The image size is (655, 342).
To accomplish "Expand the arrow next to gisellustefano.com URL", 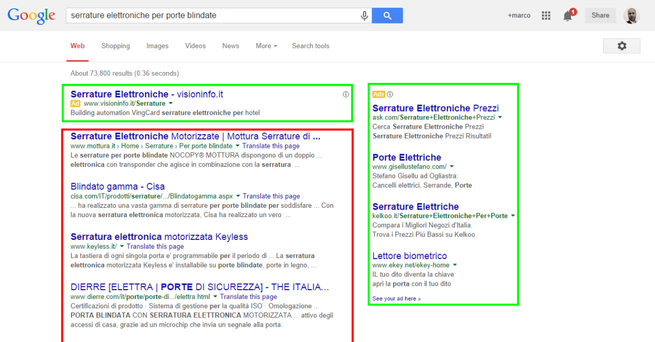I will click(451, 166).
